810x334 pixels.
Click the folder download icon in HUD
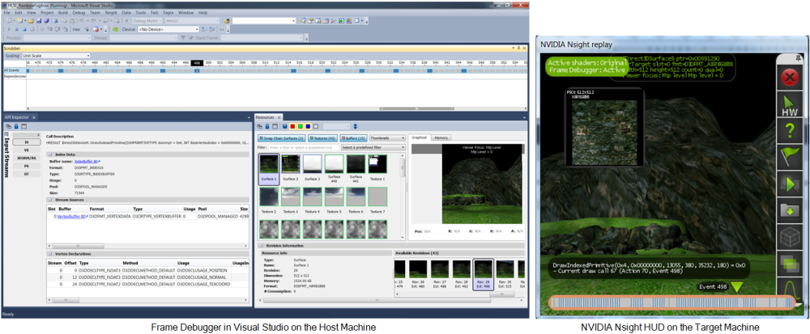click(789, 210)
